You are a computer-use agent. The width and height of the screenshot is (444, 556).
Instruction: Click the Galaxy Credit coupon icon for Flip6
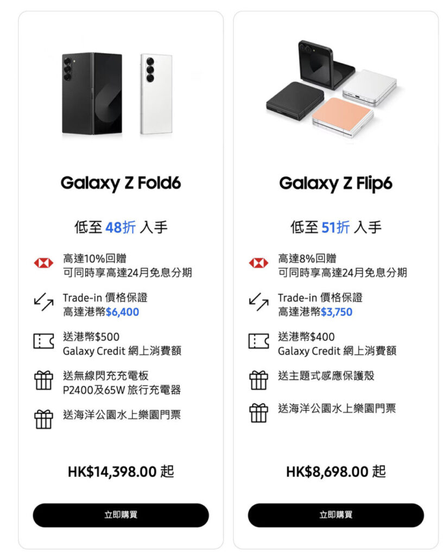coord(258,342)
